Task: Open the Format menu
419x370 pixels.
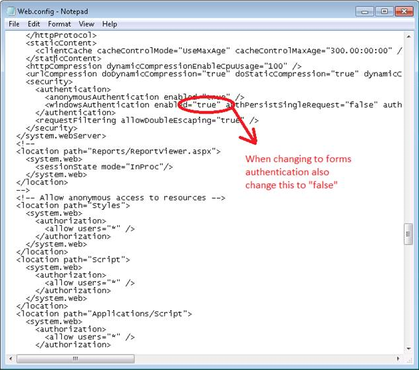Action: coord(59,24)
